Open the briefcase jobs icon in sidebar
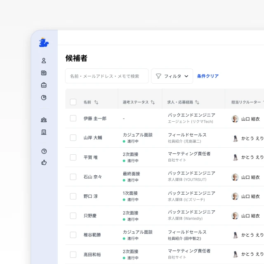Image resolution: width=264 pixels, height=264 pixels. [x=44, y=85]
